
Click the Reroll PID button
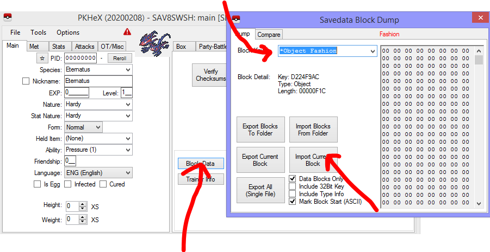120,59
